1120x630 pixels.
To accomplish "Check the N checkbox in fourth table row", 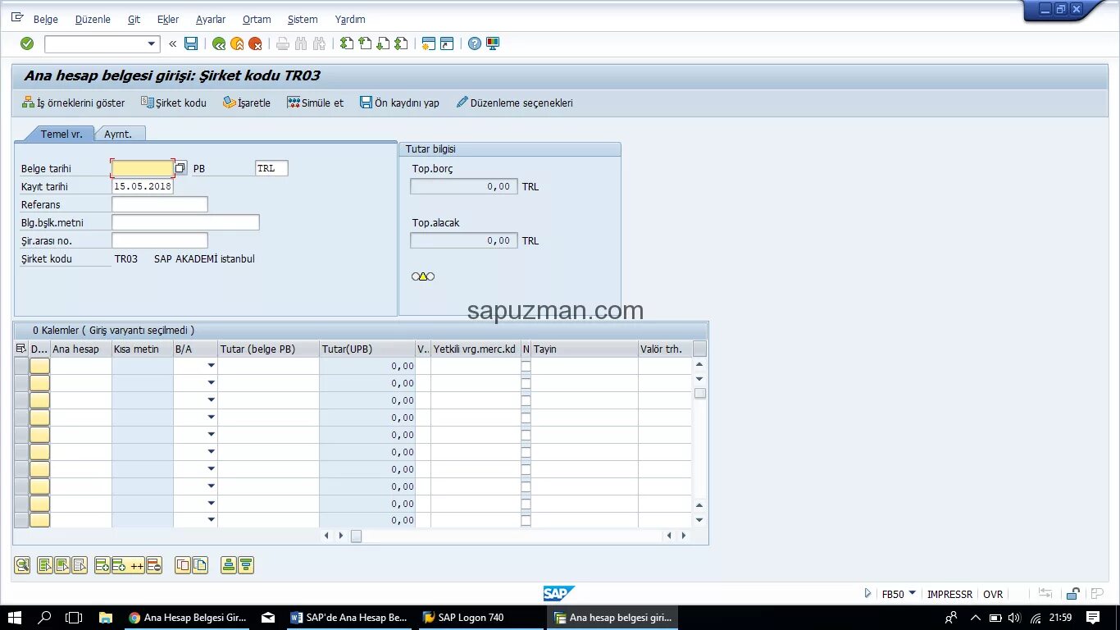I will [526, 418].
